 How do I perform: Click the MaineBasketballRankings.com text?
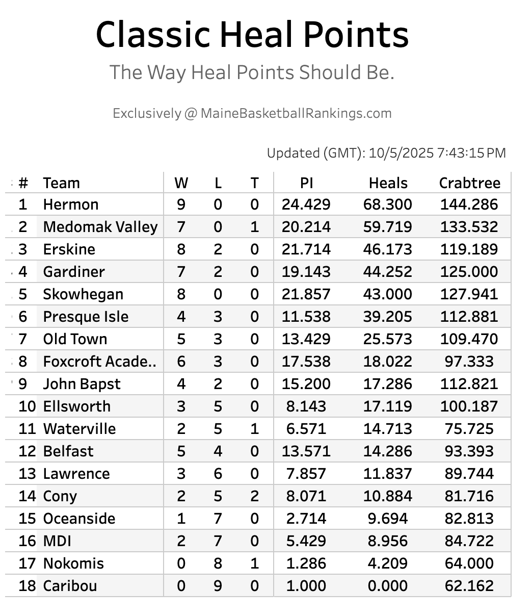click(x=296, y=113)
